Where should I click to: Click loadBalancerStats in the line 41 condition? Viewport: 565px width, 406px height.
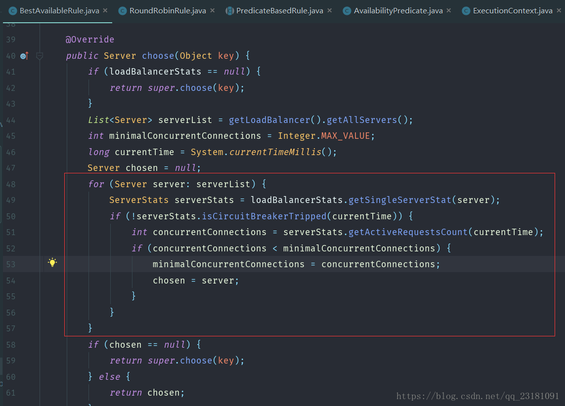(x=155, y=72)
